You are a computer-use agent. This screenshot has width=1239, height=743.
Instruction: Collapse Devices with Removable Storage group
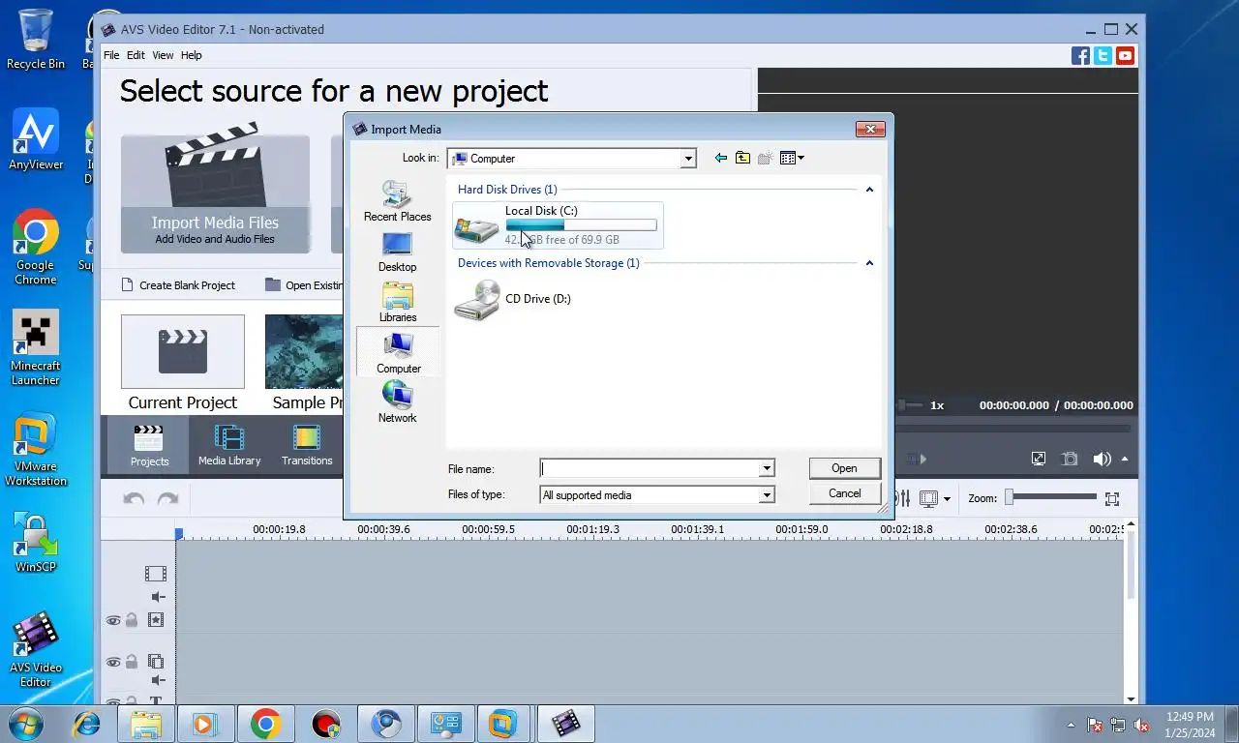tap(869, 263)
